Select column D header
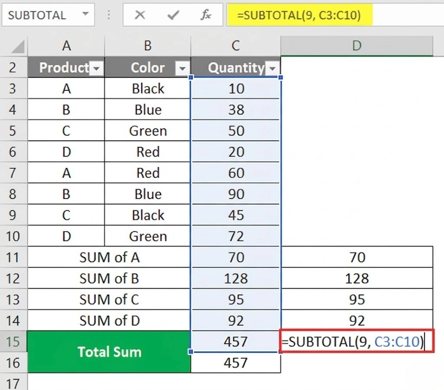The image size is (444, 390). [357, 46]
